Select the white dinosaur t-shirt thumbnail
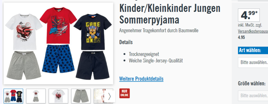 click(59, 96)
